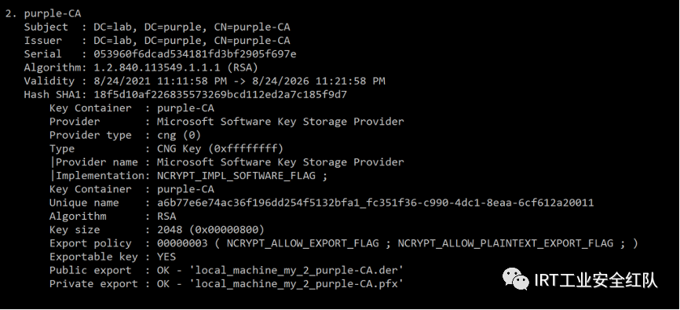Click the IRT工业安全红队 watermark text
Screen dimensions: 680x310
pyautogui.click(x=596, y=279)
